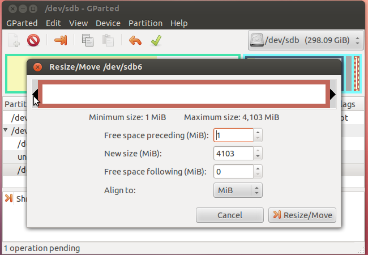Maximize the GParted main window

tap(33, 9)
